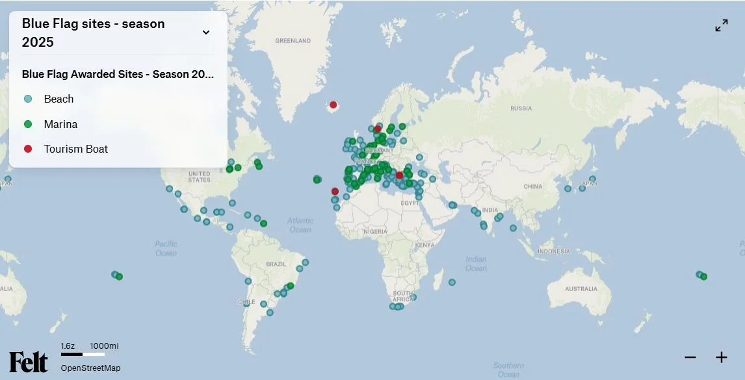Click the GREENLAND map label
Image resolution: width=745 pixels, height=380 pixels.
[x=293, y=41]
